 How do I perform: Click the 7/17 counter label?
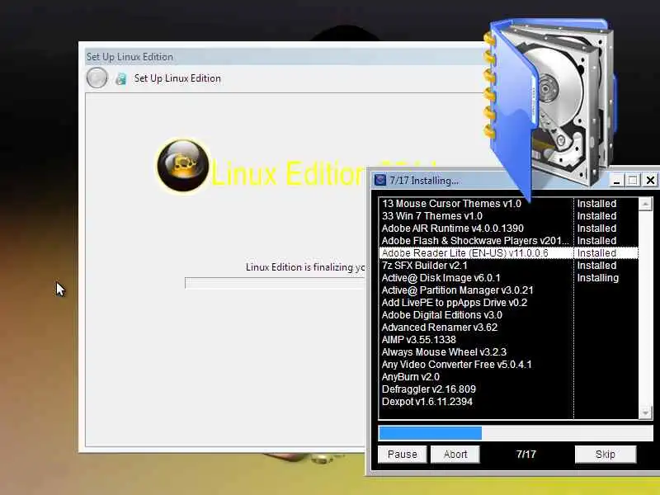pos(526,455)
